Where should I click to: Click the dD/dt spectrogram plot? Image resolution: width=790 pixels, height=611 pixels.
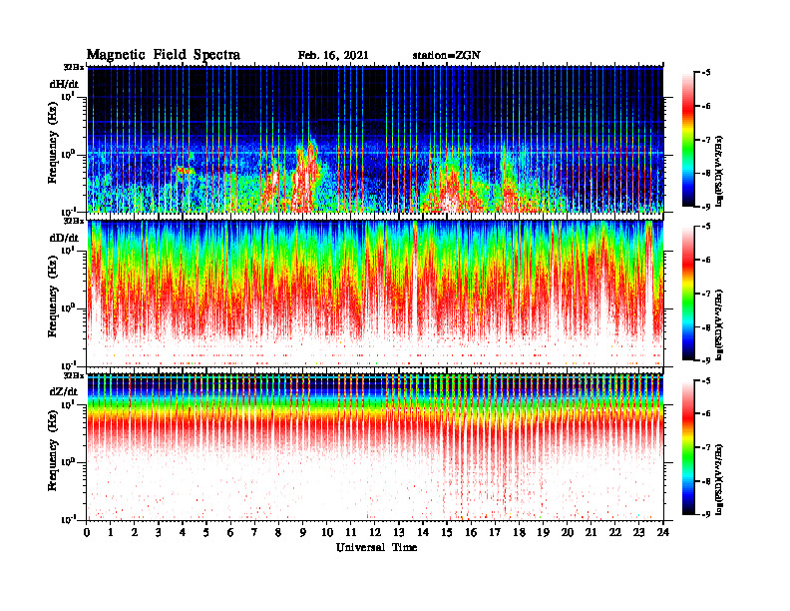(x=375, y=294)
